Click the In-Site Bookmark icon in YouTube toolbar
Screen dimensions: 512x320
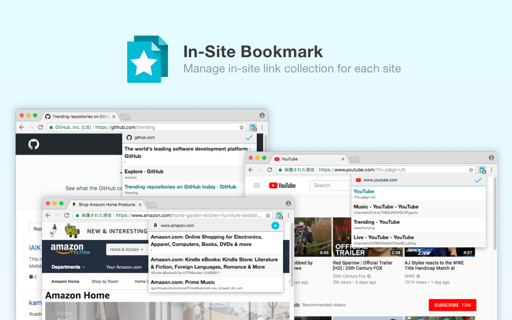click(482, 170)
